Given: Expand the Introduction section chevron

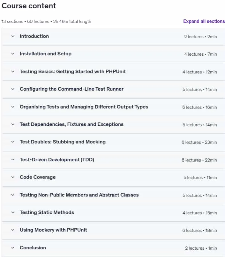Looking at the screenshot, I should coord(13,36).
